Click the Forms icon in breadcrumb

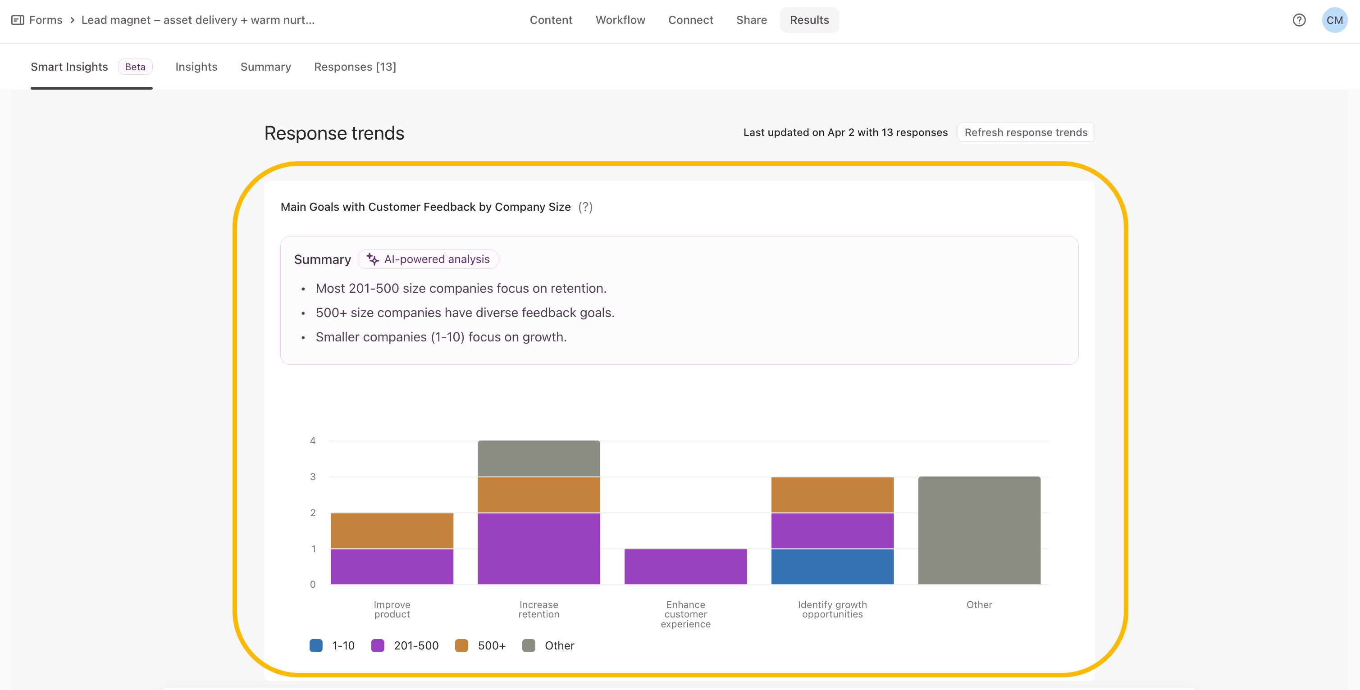(x=18, y=20)
